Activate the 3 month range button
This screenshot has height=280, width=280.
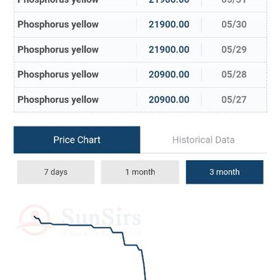coord(224,172)
